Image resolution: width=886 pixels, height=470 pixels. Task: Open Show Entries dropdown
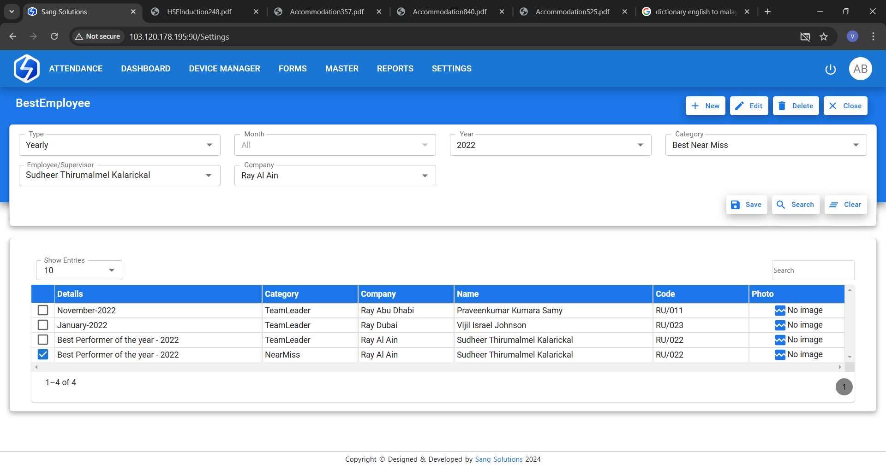point(79,270)
